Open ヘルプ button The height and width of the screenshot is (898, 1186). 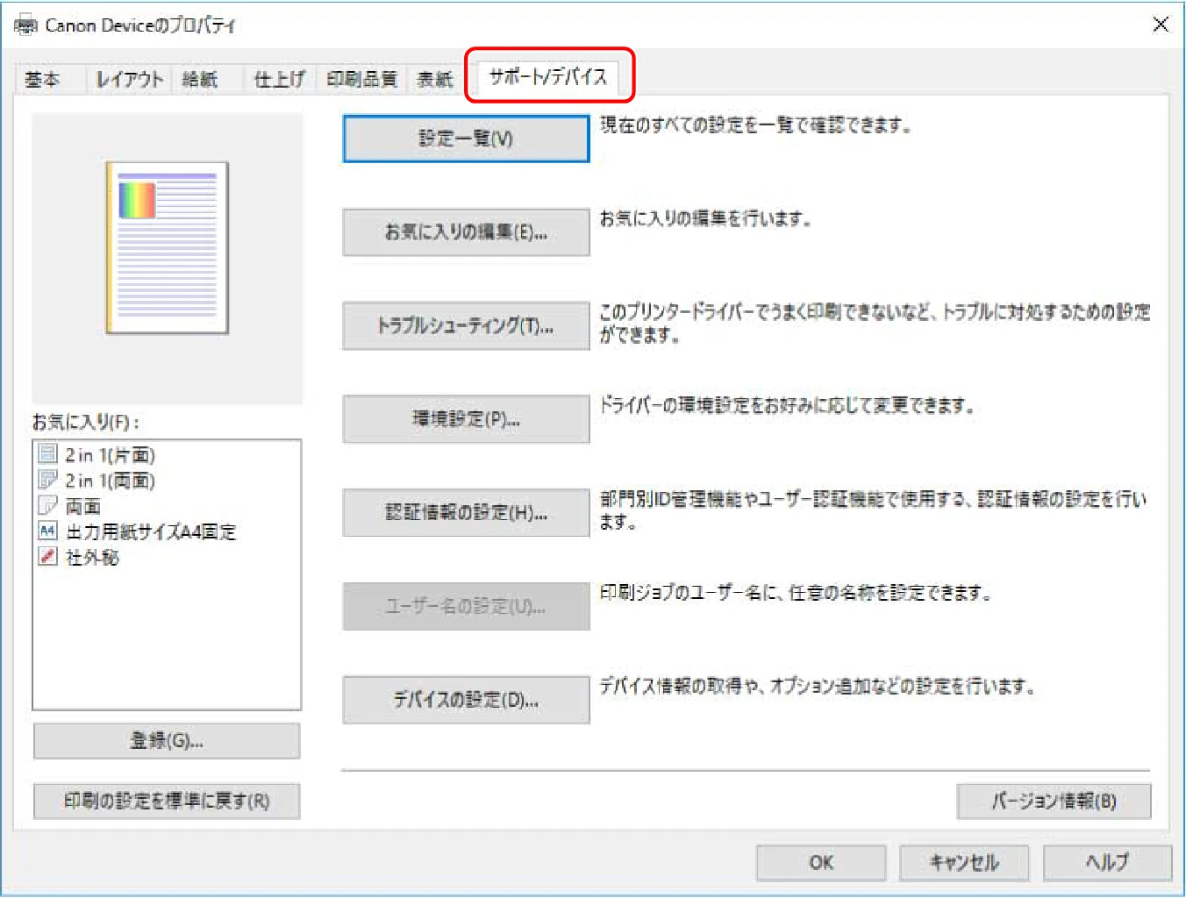click(x=1107, y=863)
